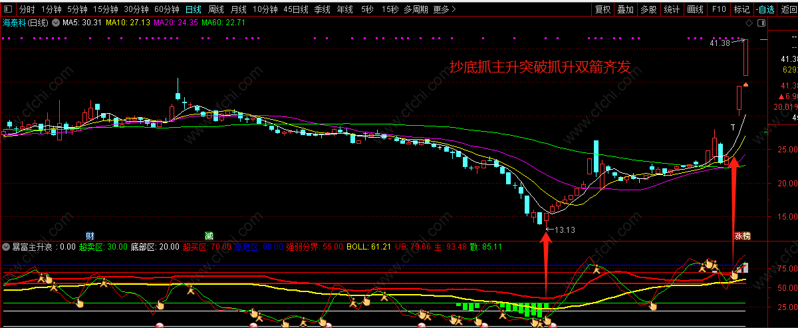
Task: Open the 涨榜 gainers list marker
Action: tap(742, 236)
